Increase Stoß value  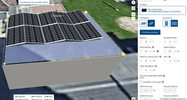(x=175, y=61)
